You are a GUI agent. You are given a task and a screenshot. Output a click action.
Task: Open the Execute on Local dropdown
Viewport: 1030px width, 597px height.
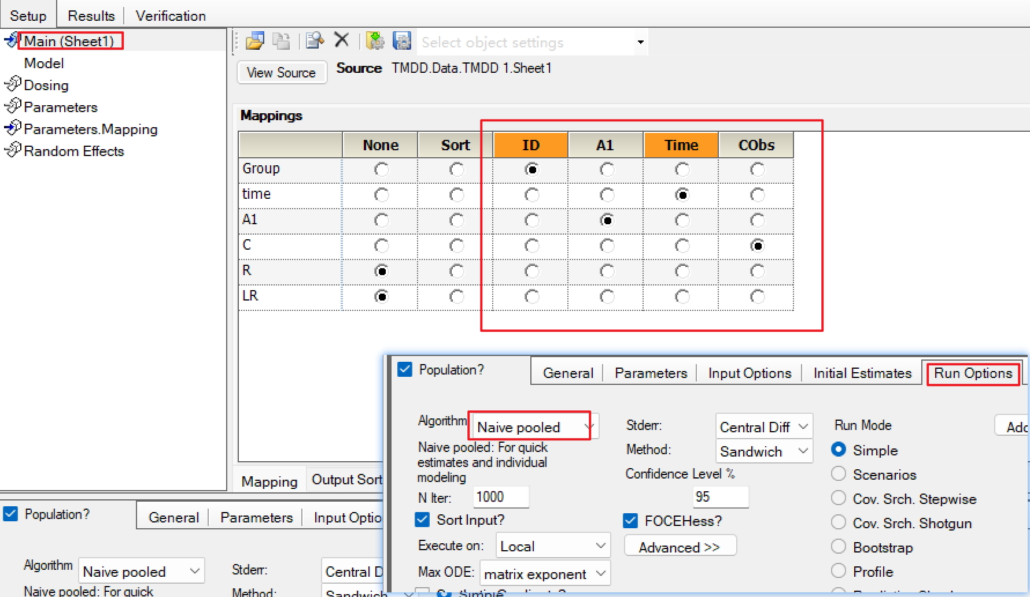pyautogui.click(x=553, y=546)
